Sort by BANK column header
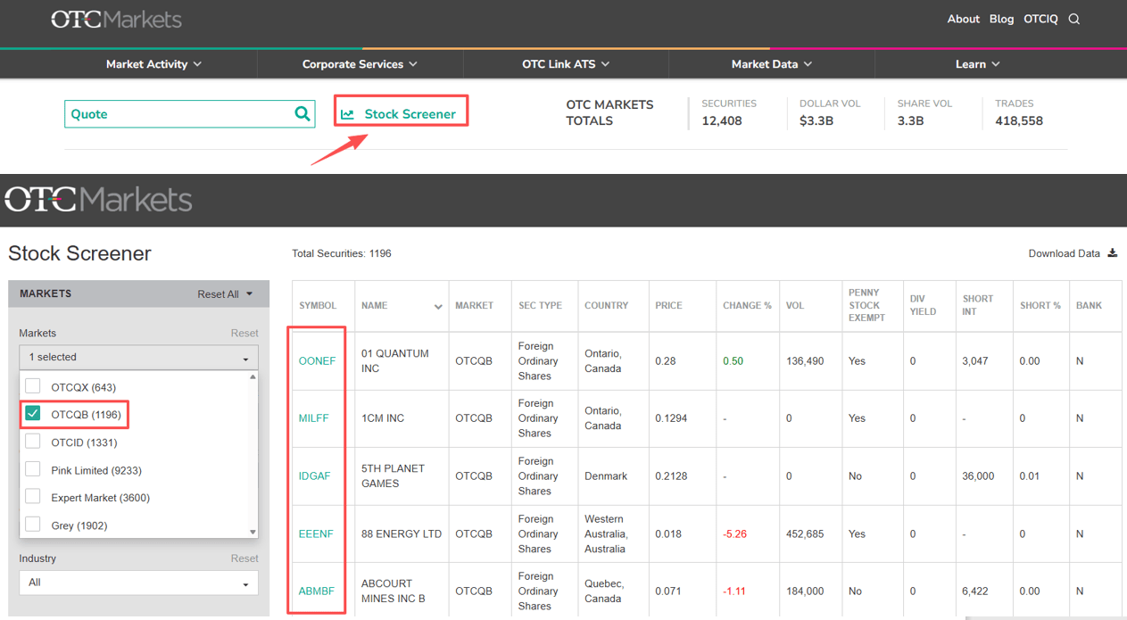 pyautogui.click(x=1090, y=305)
